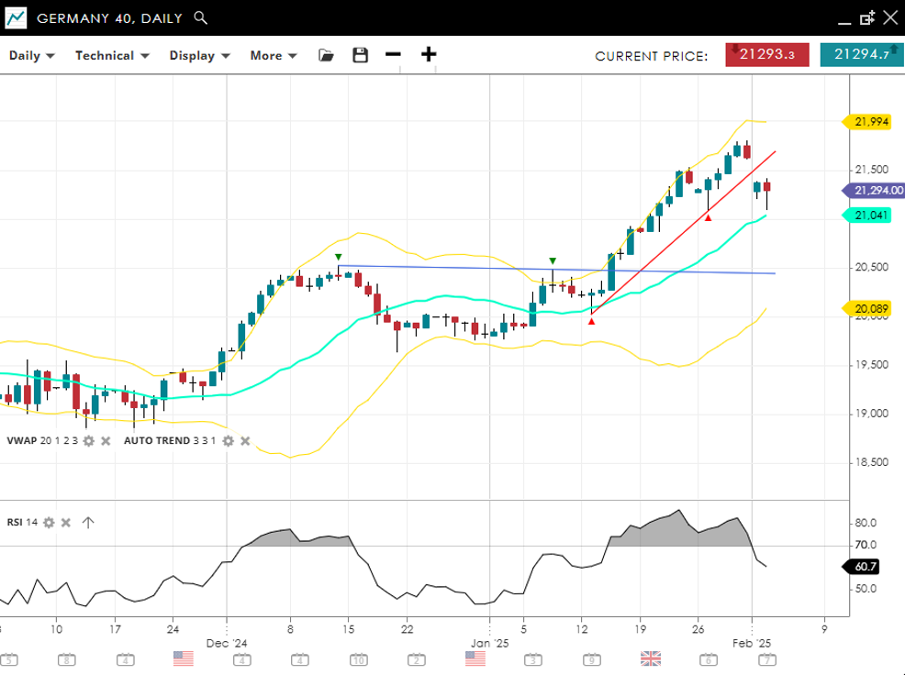The image size is (905, 675).
Task: Open the Technical indicators dropdown
Action: (x=111, y=55)
